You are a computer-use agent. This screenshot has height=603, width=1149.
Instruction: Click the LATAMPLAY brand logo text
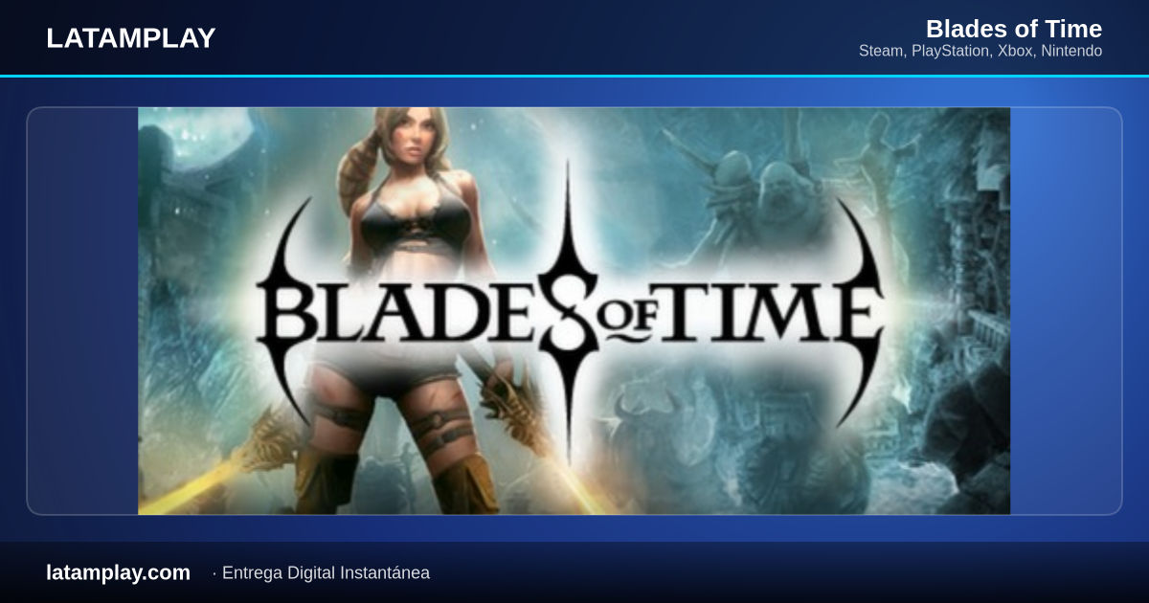click(x=131, y=38)
